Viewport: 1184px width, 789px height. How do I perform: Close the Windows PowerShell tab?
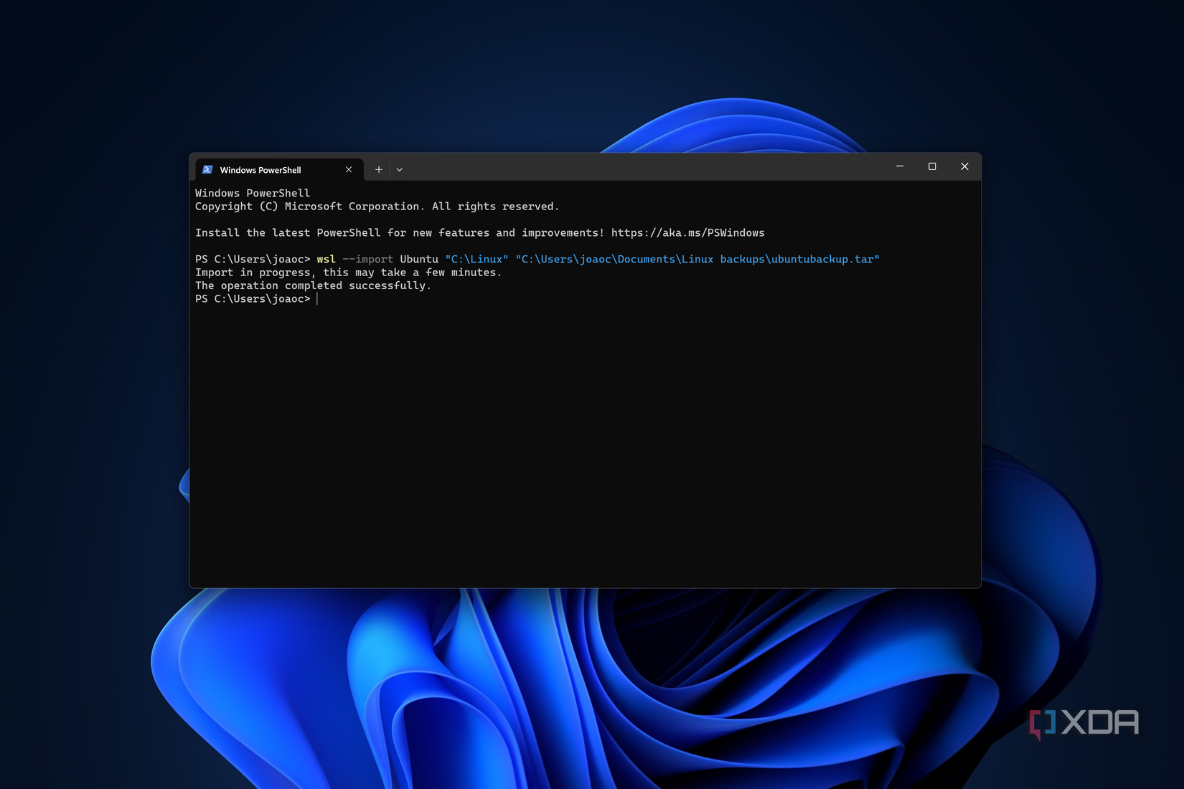click(349, 169)
